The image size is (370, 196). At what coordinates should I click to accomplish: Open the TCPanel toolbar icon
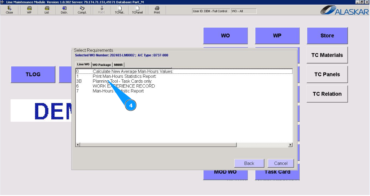pos(137,10)
